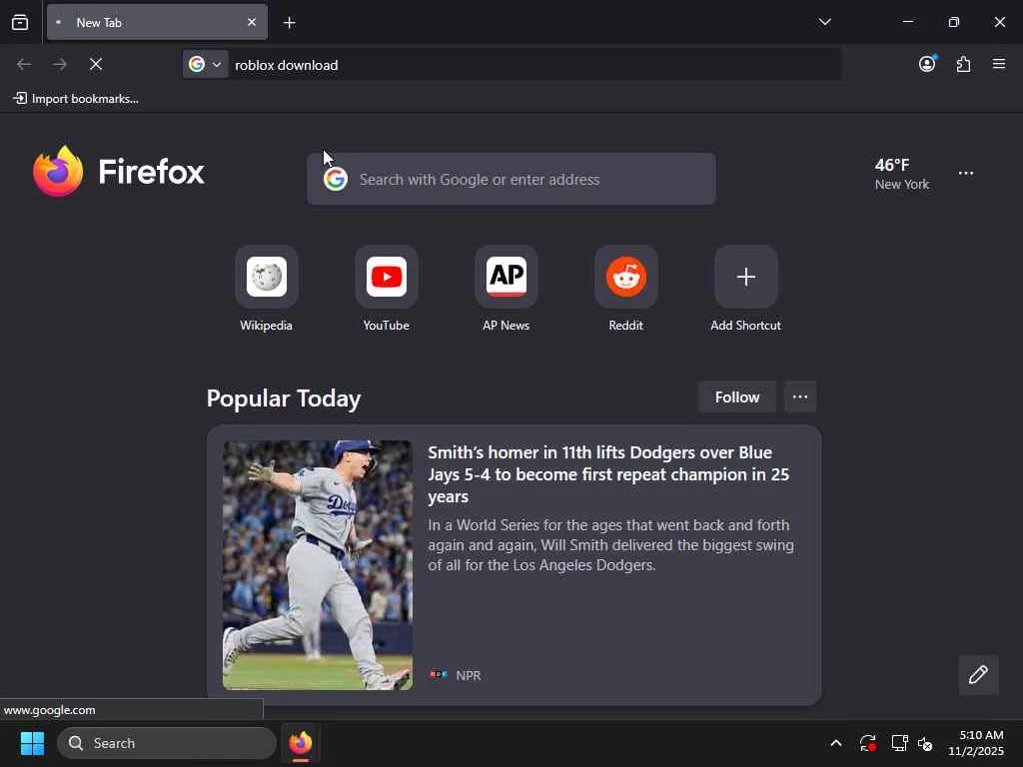
Task: Focus the Search with Google field
Action: (x=511, y=179)
